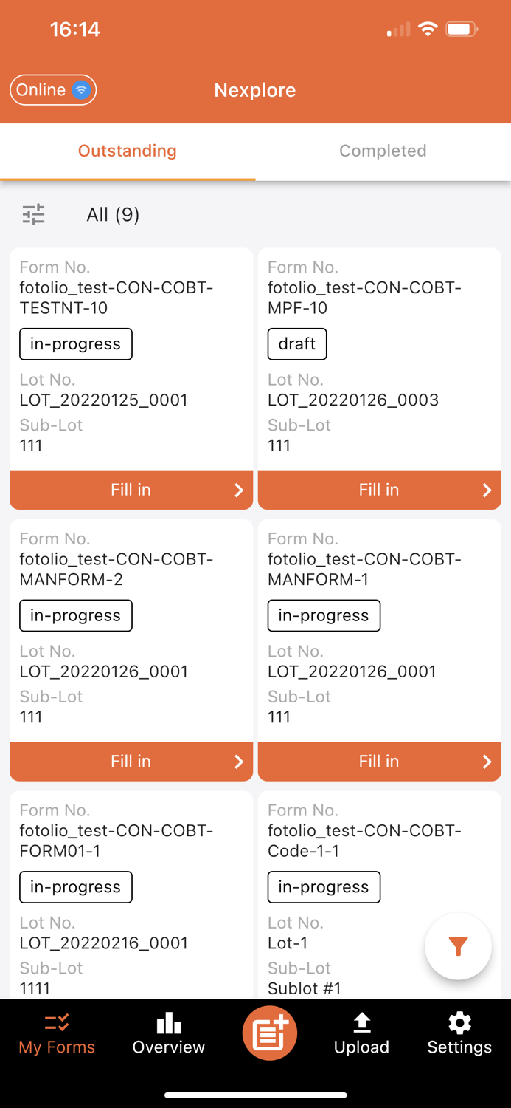Tap the central new form creation icon

point(269,1033)
